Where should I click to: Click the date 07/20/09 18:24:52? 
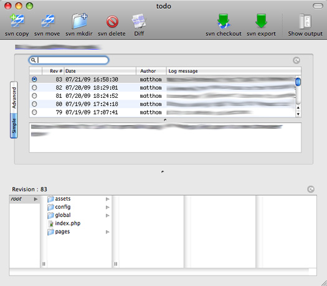92,96
